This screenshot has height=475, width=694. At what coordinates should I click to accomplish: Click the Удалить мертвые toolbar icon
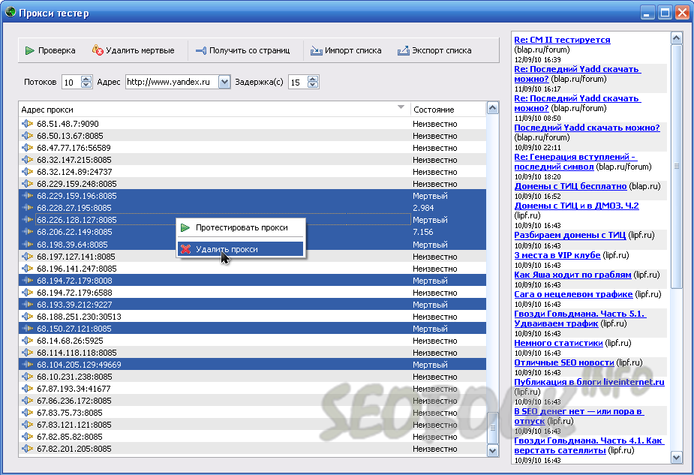(x=98, y=50)
